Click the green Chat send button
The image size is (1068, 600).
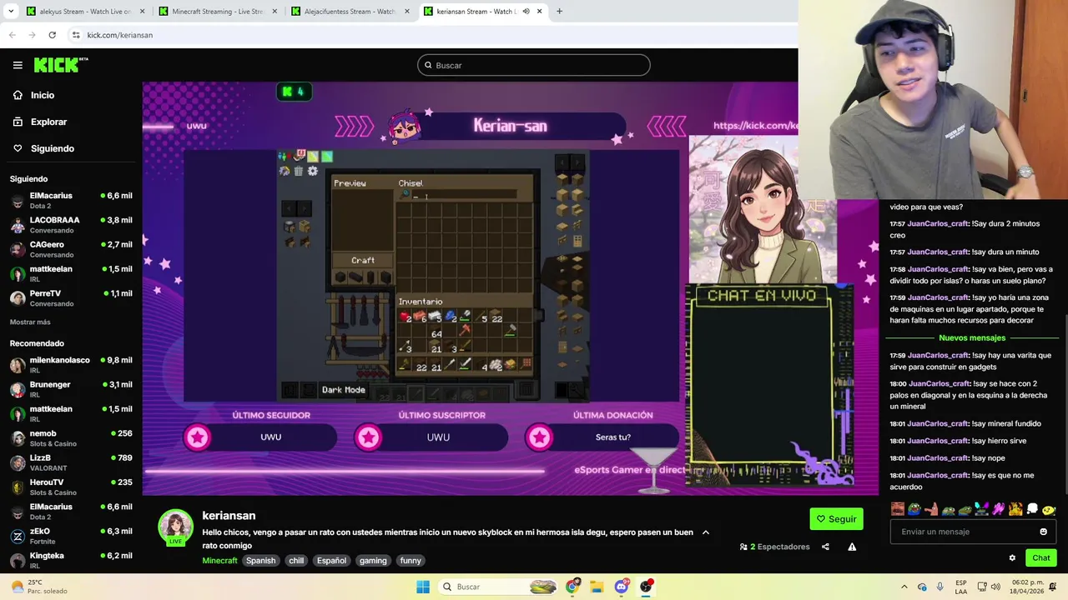tap(1041, 557)
